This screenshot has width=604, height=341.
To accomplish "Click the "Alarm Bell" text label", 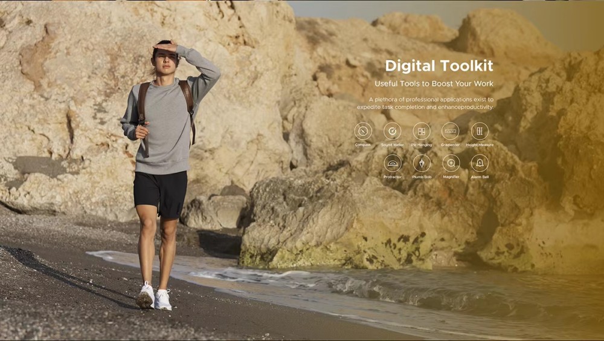I will (x=480, y=177).
